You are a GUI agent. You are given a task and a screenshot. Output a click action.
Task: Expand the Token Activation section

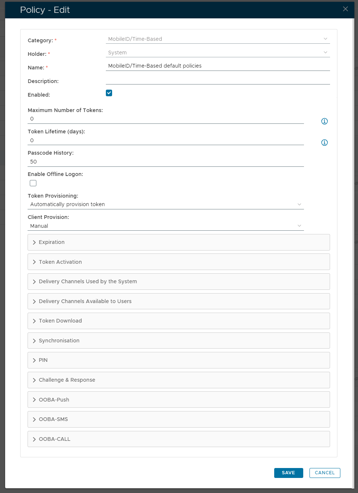(x=179, y=262)
